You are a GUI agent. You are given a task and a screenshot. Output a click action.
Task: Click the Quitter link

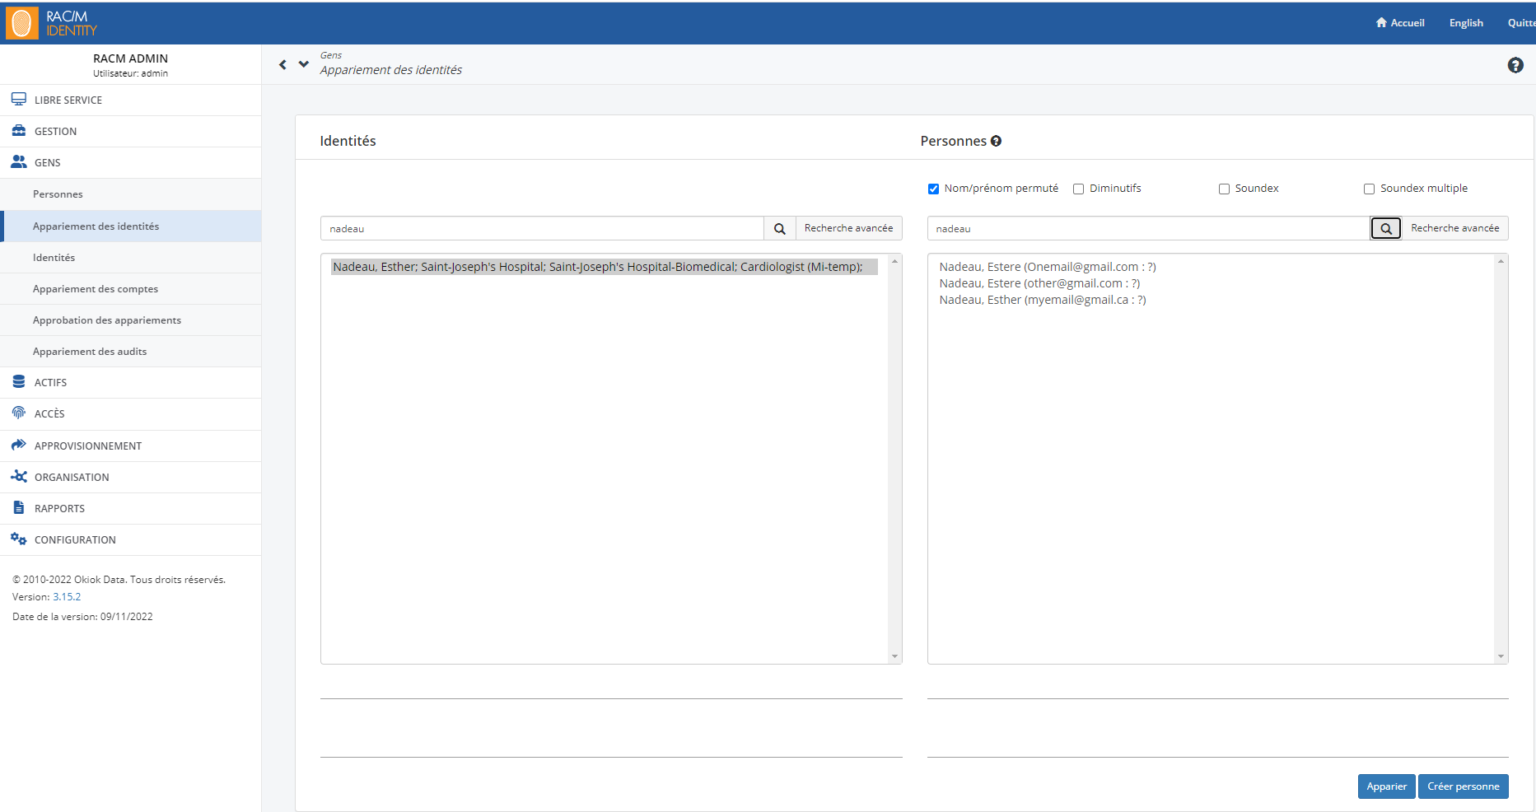point(1521,23)
